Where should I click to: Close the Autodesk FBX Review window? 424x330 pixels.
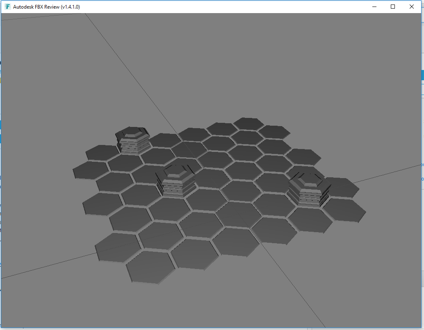coord(411,7)
